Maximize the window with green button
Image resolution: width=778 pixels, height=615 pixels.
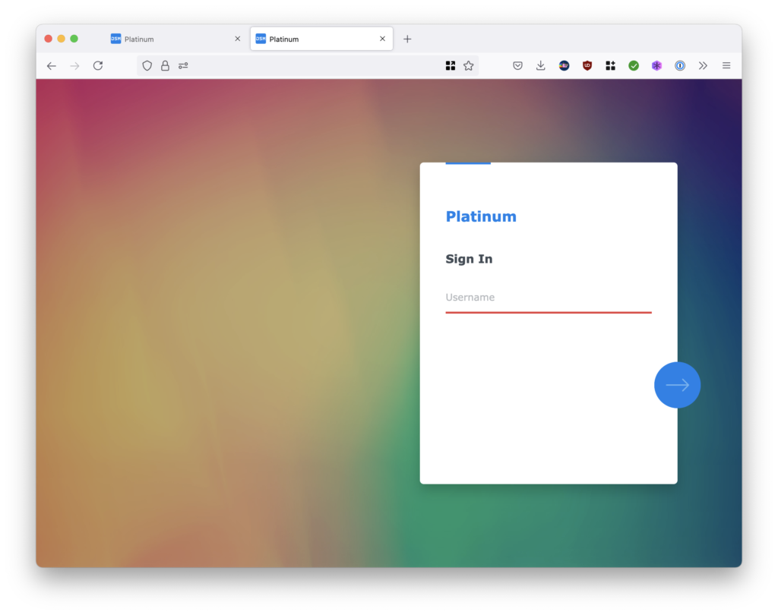tap(74, 39)
